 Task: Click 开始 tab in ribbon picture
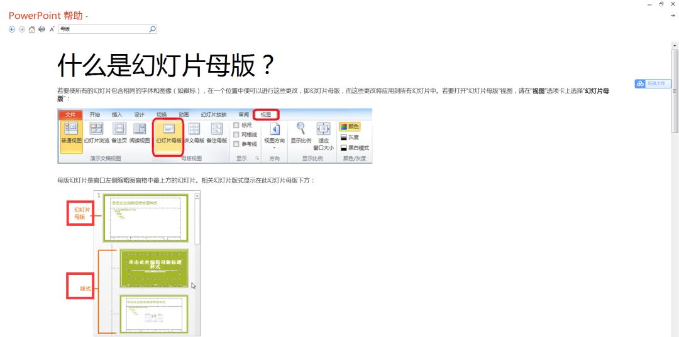(x=94, y=114)
